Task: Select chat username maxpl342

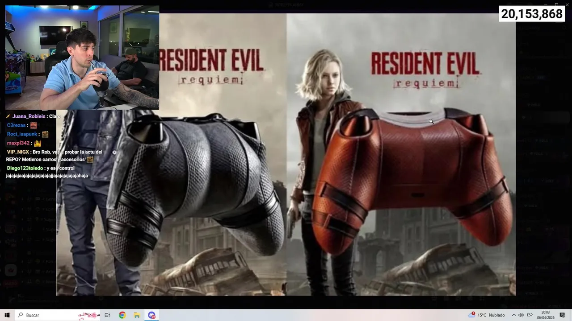Action: click(18, 143)
